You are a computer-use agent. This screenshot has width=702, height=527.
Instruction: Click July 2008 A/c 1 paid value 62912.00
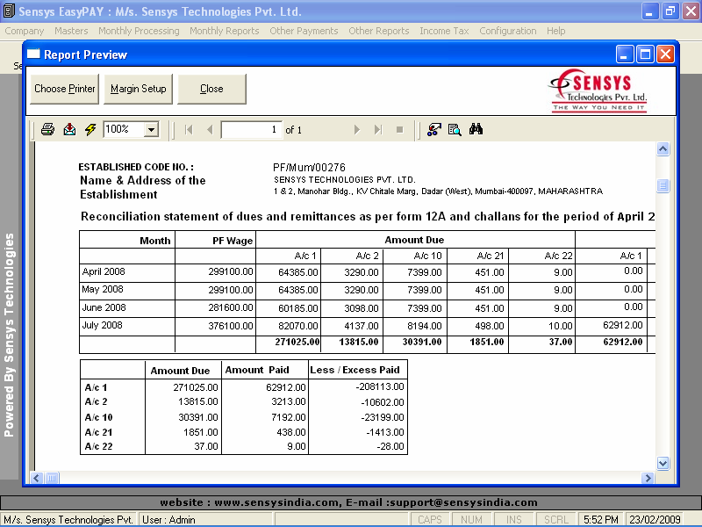pyautogui.click(x=623, y=325)
